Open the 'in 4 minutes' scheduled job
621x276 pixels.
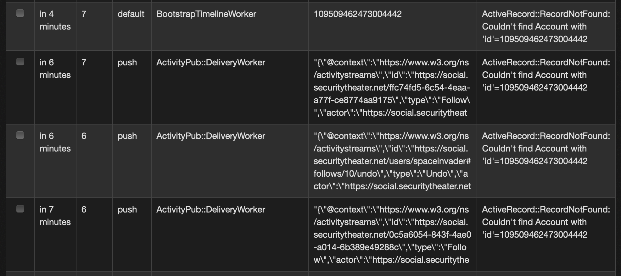[x=55, y=20]
